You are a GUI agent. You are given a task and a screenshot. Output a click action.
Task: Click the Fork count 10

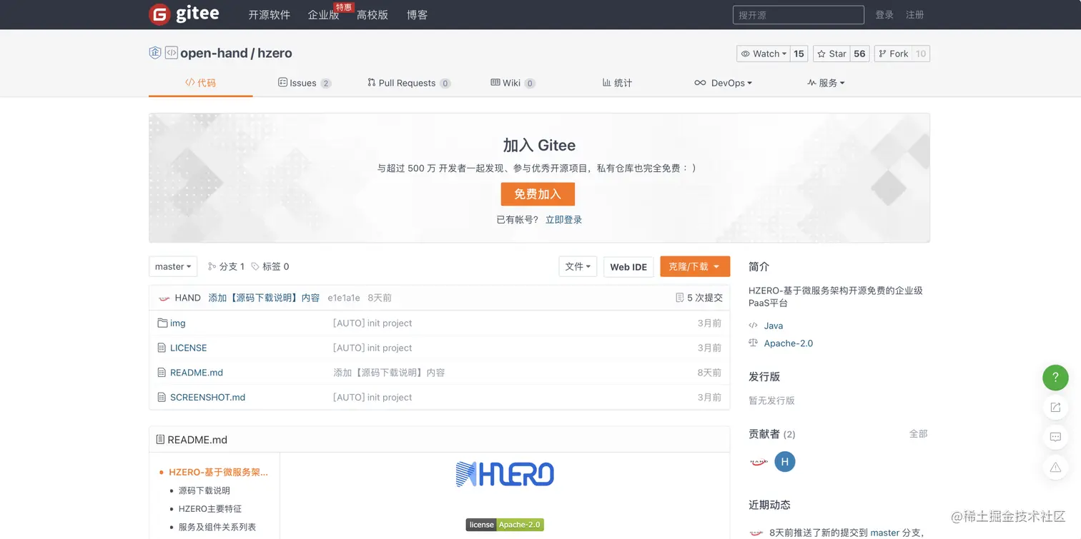[921, 54]
